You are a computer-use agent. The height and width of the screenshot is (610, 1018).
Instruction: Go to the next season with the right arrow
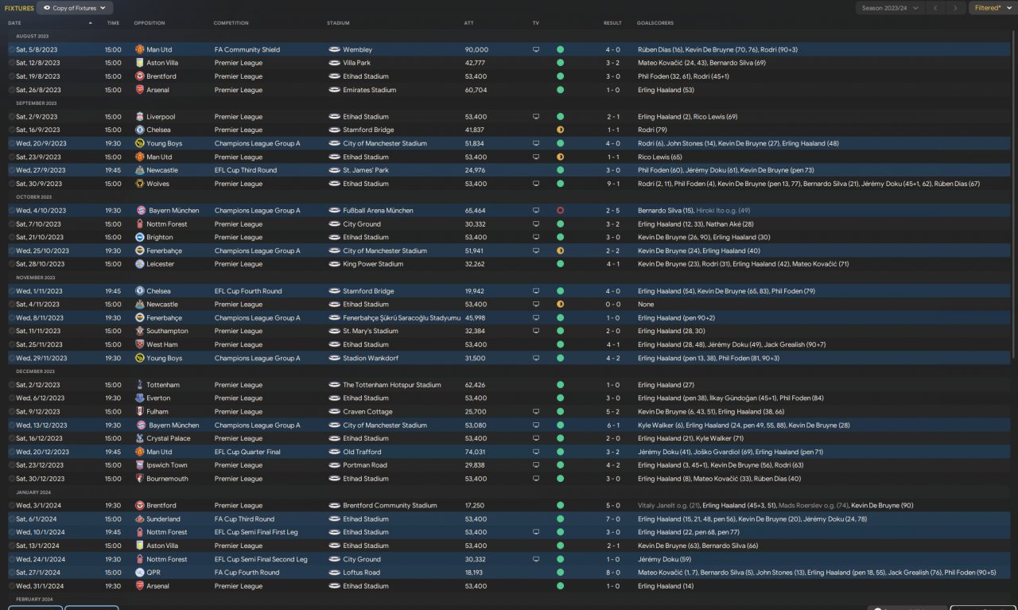click(x=957, y=8)
